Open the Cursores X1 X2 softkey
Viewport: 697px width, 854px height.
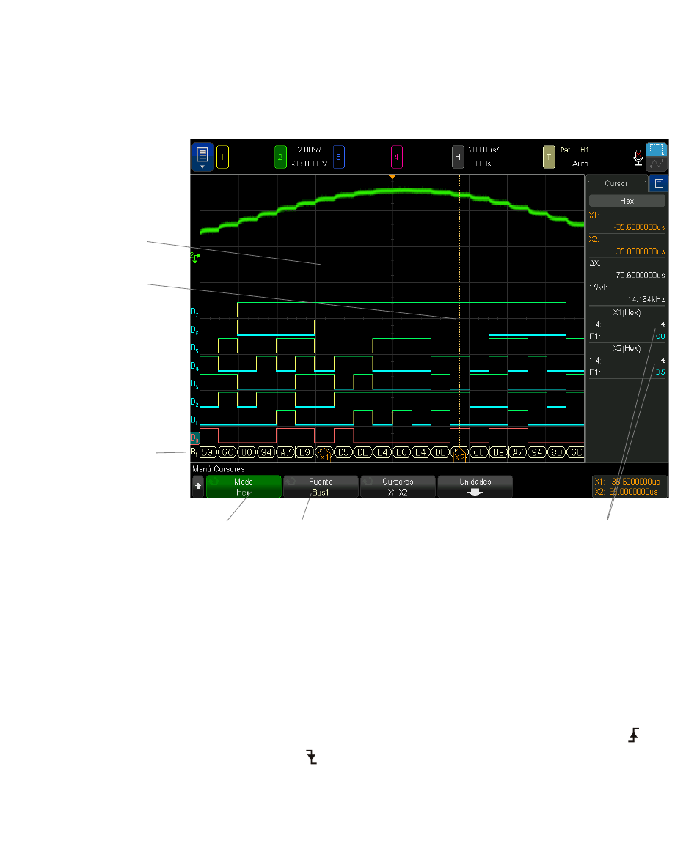pos(398,486)
